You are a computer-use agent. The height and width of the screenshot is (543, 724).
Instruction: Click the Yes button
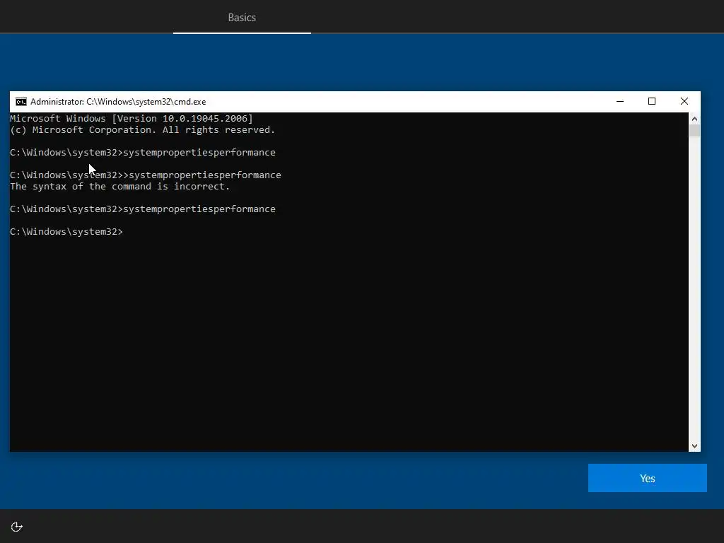point(647,478)
